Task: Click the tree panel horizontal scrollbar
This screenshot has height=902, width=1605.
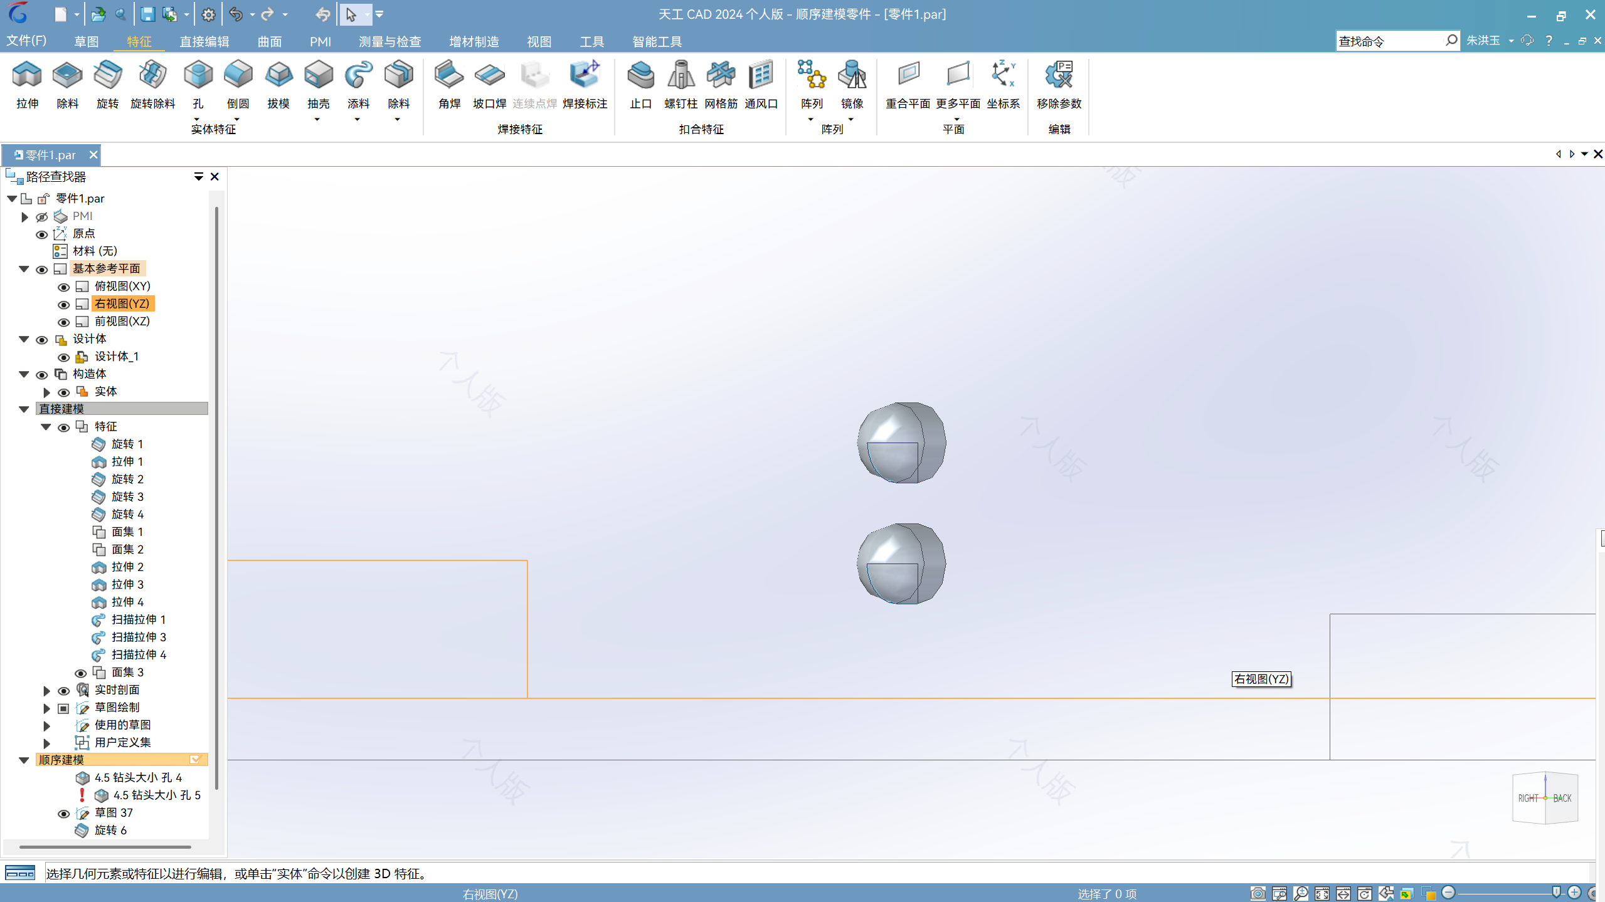Action: pos(105,847)
